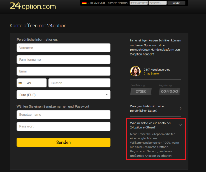This screenshot has height=172, width=206.
Task: Click "Wählen Sie einen Benutzernamen und Passwort" label
Action: pyautogui.click(x=53, y=106)
